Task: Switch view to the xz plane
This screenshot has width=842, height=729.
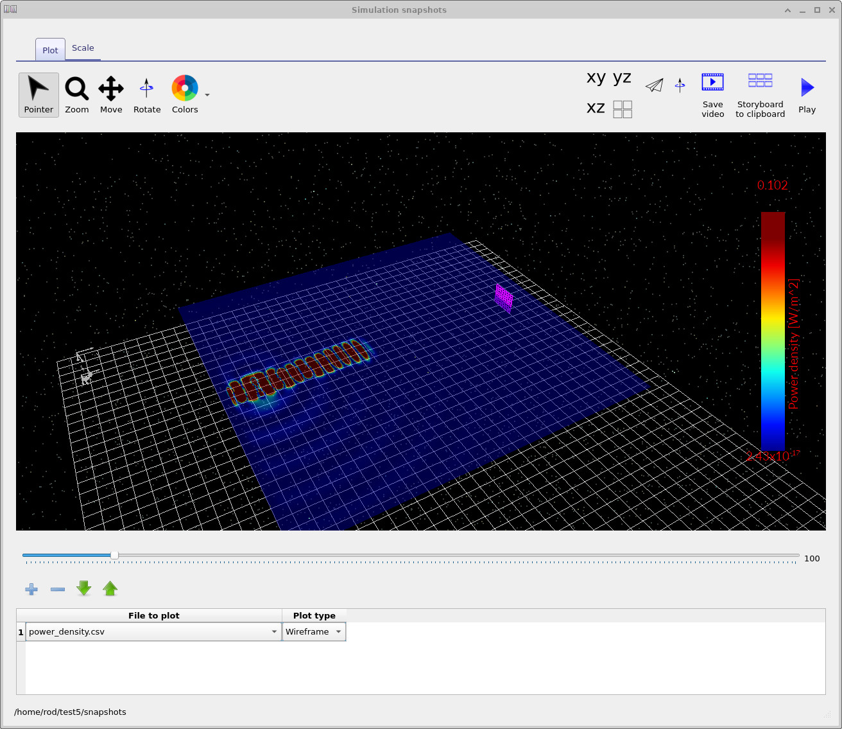Action: pos(594,109)
